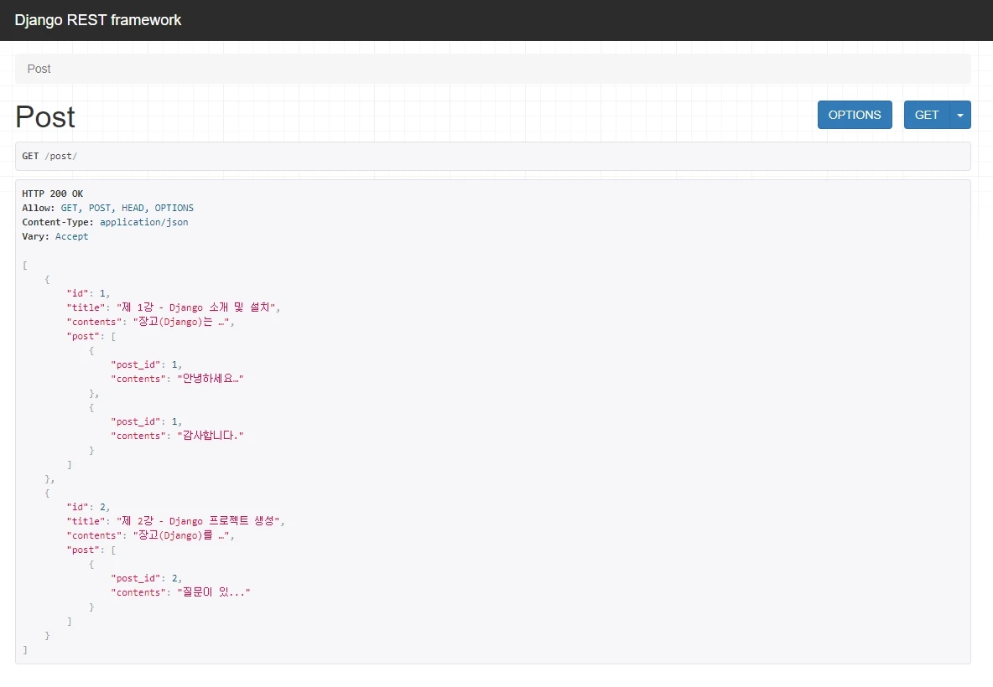Click the comment text "감사합니다."
Viewport: 993px width, 687px height.
pyautogui.click(x=210, y=436)
